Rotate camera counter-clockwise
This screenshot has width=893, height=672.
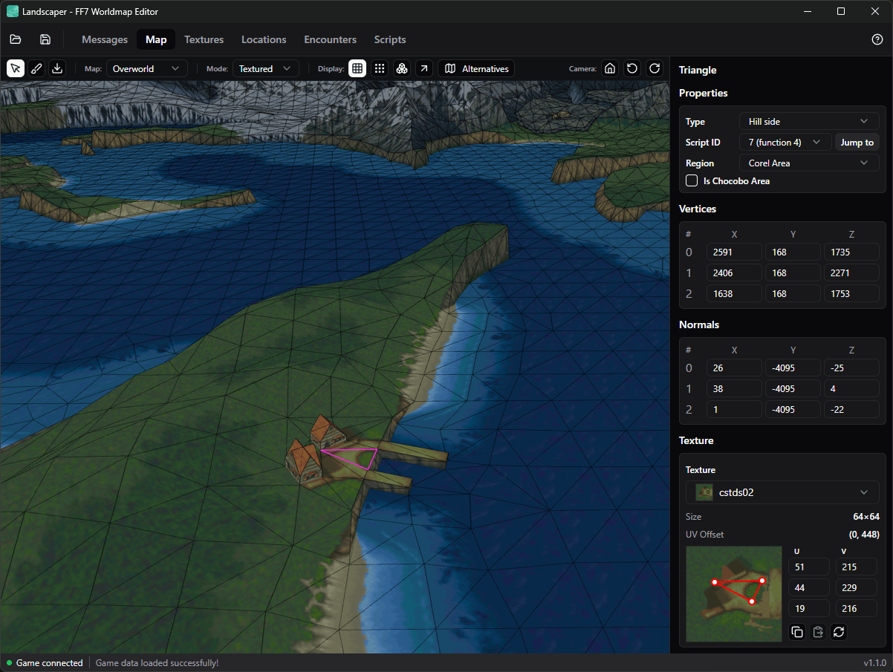click(x=632, y=68)
